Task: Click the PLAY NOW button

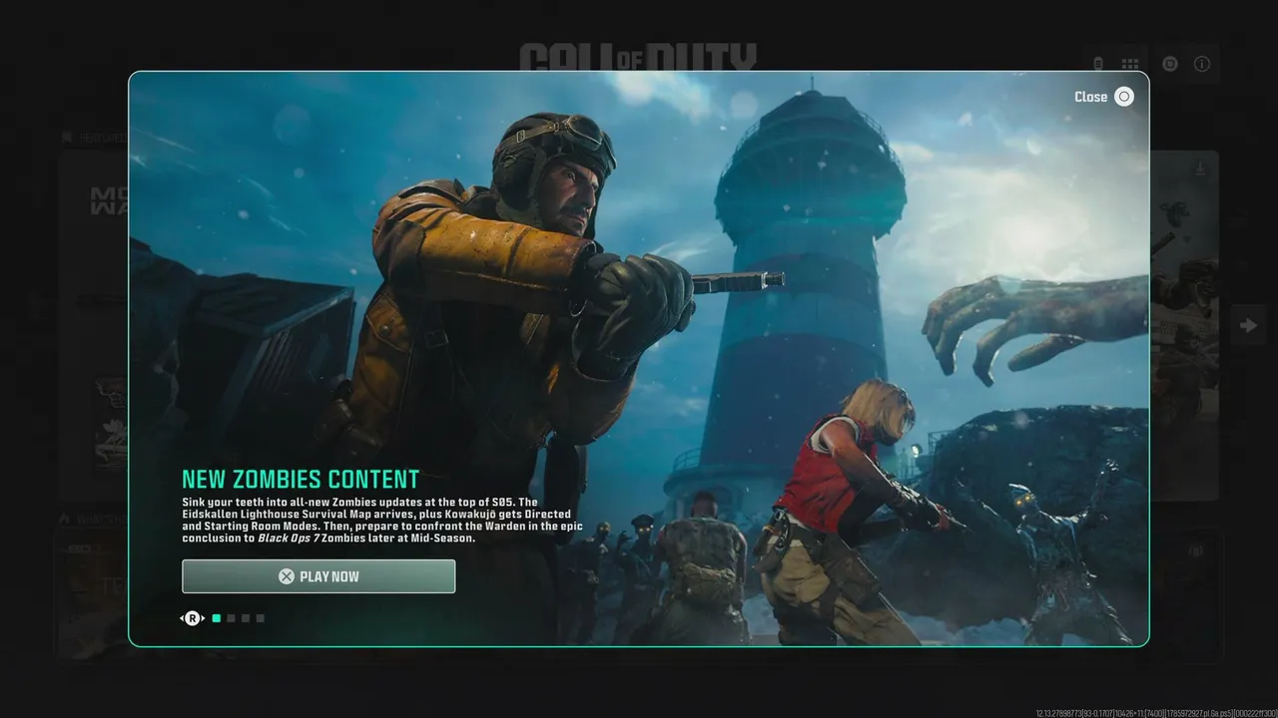Action: (x=319, y=576)
